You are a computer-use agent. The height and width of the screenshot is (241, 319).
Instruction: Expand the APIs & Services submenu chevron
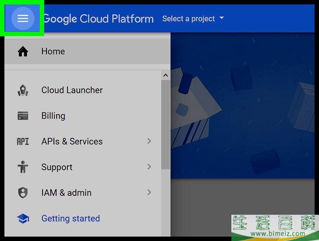[x=149, y=141]
